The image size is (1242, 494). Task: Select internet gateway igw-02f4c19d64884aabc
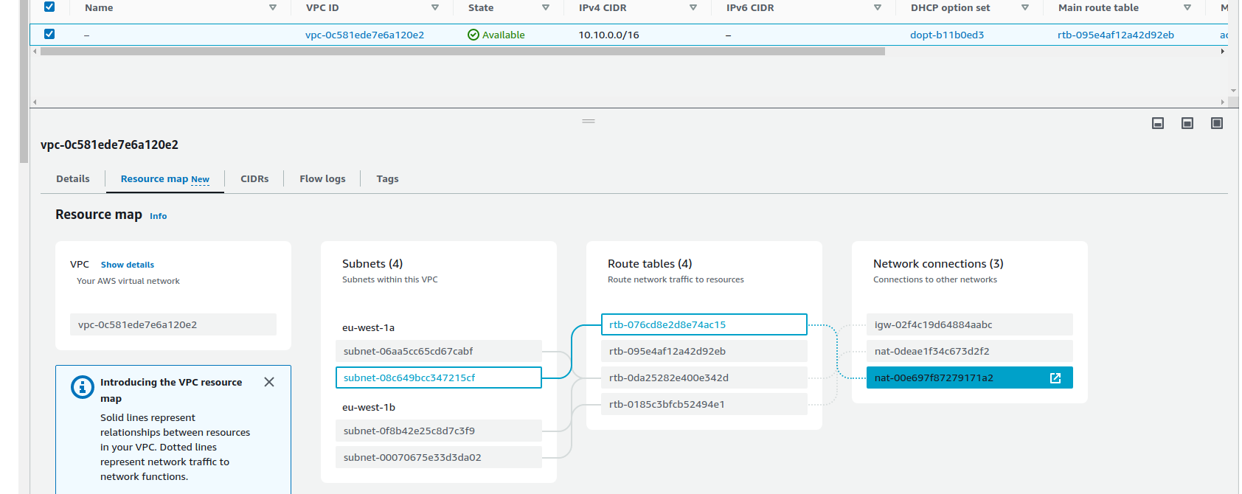click(x=970, y=324)
